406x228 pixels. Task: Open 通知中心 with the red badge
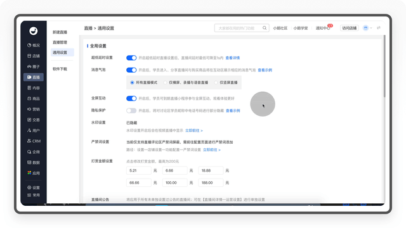[x=323, y=28]
